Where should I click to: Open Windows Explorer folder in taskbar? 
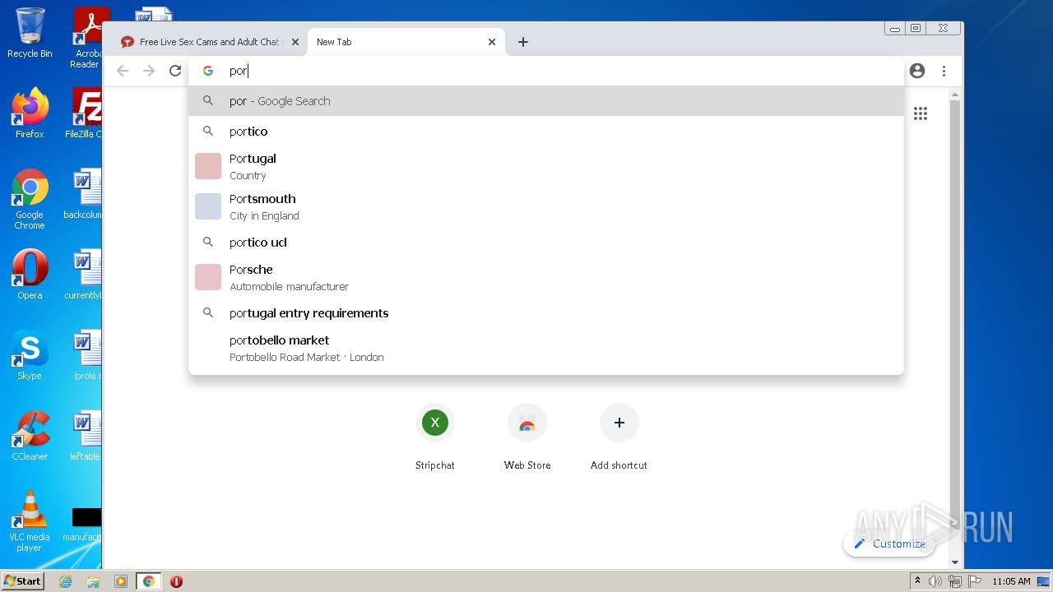coord(93,581)
